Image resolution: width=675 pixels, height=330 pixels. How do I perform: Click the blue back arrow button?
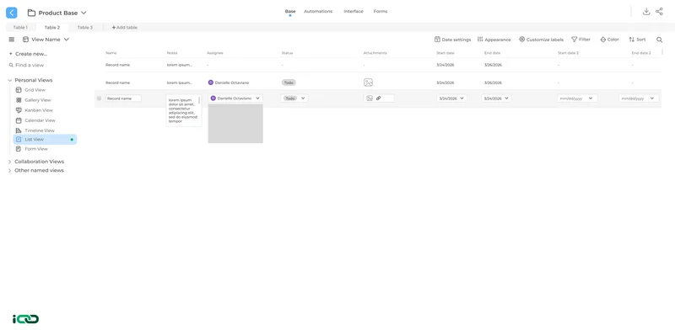(x=12, y=13)
